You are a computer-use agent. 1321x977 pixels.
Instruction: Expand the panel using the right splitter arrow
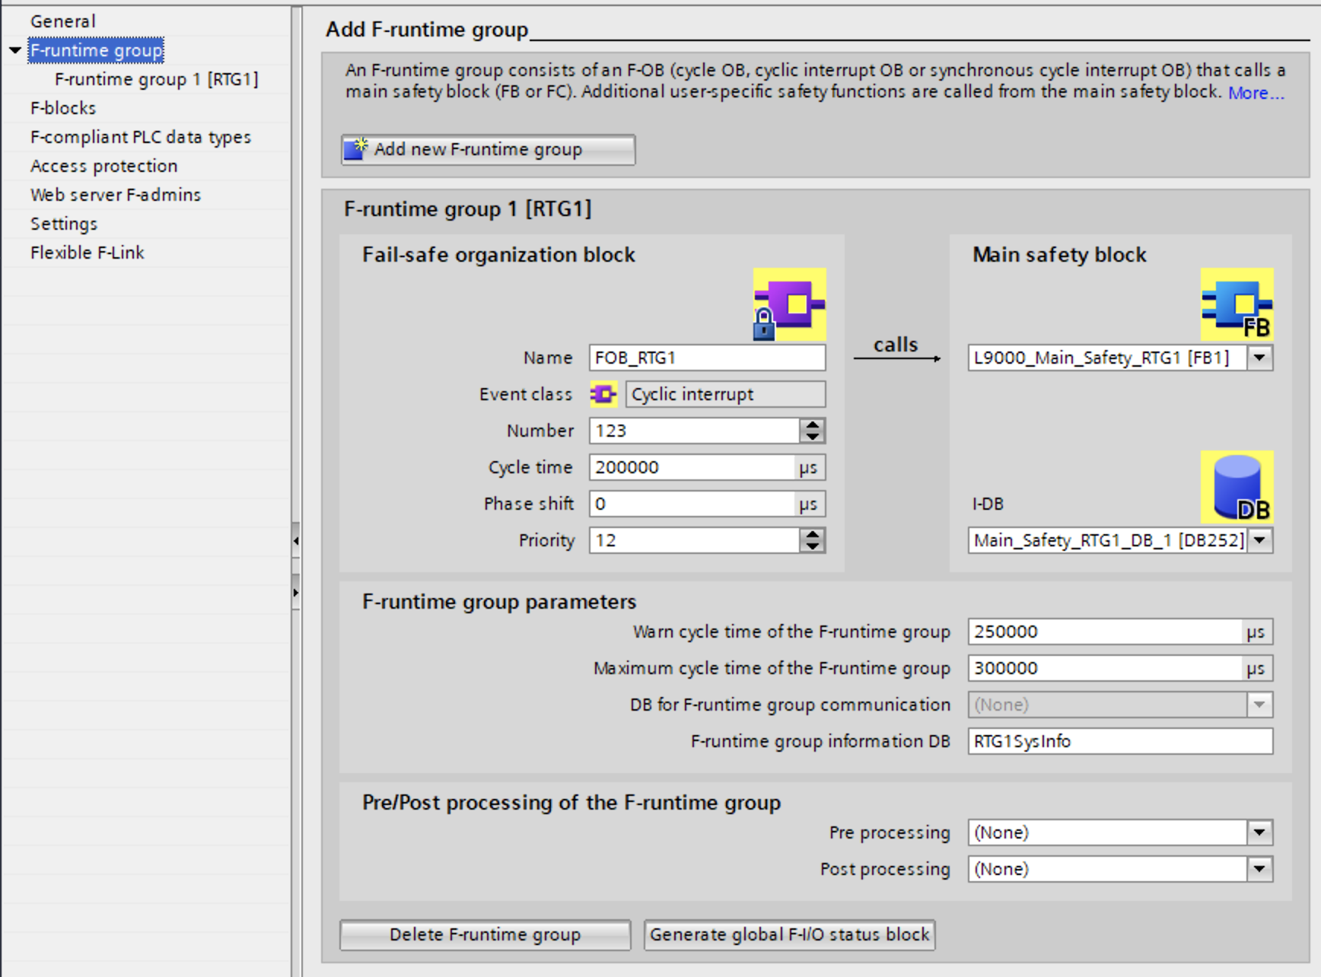(296, 593)
